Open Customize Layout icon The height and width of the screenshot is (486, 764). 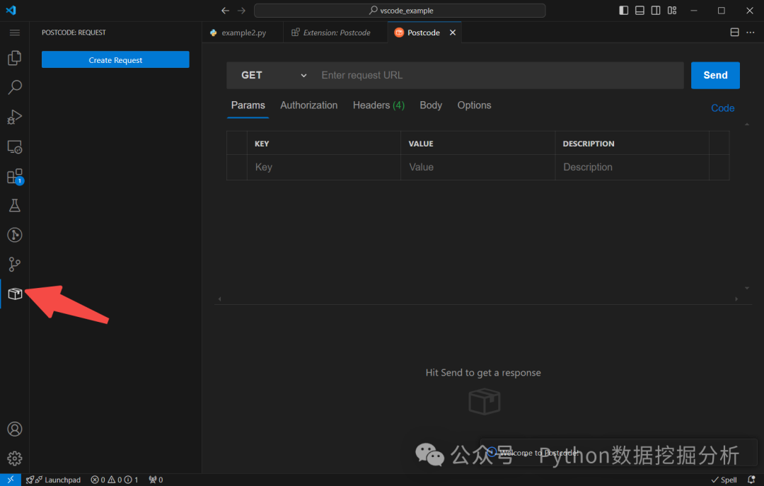pyautogui.click(x=672, y=10)
